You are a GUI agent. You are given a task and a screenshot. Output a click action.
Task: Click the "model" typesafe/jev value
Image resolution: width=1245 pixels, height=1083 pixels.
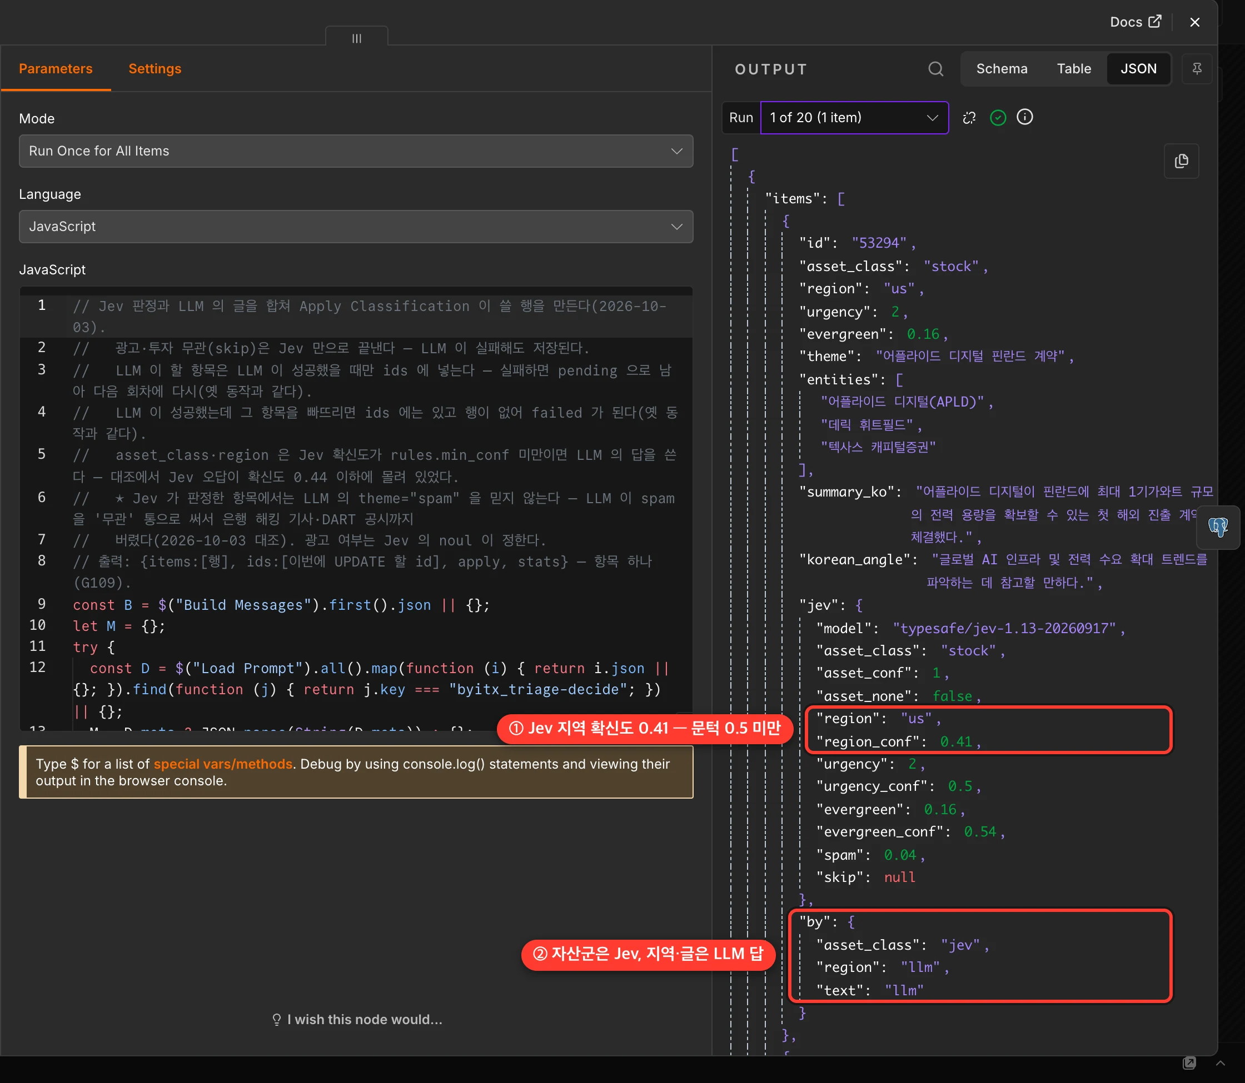pyautogui.click(x=1004, y=629)
